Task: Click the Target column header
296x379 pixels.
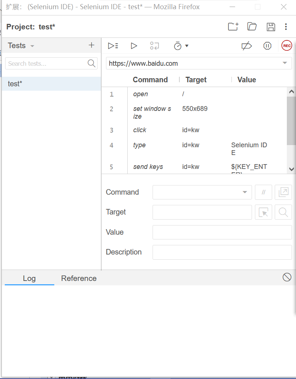Action: 196,80
